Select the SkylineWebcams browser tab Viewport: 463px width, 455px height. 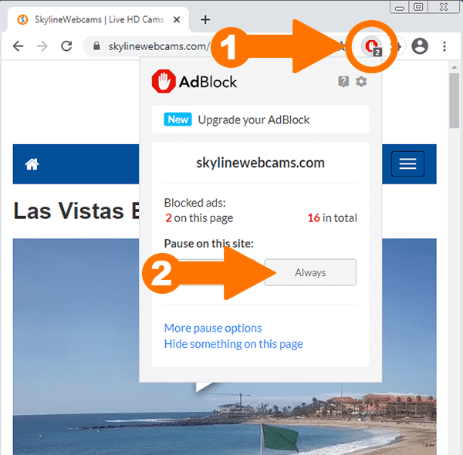[x=91, y=19]
